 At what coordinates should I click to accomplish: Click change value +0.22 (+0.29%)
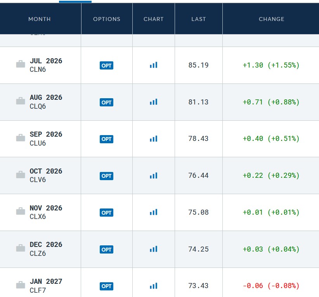coord(271,175)
